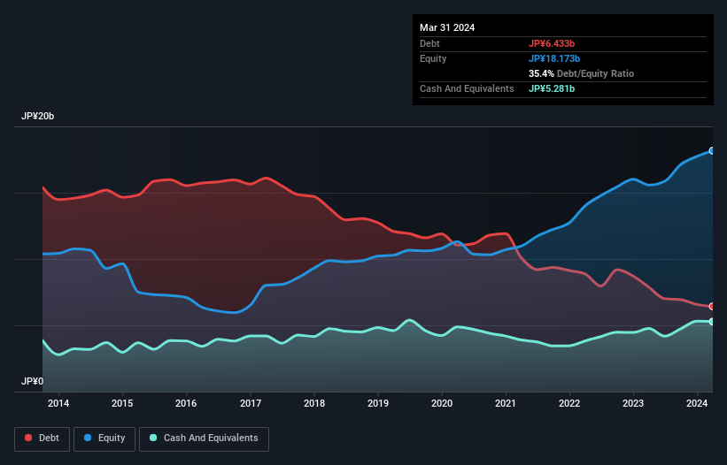Click the JP¥20b y-axis label
The image size is (727, 465).
pyautogui.click(x=37, y=116)
